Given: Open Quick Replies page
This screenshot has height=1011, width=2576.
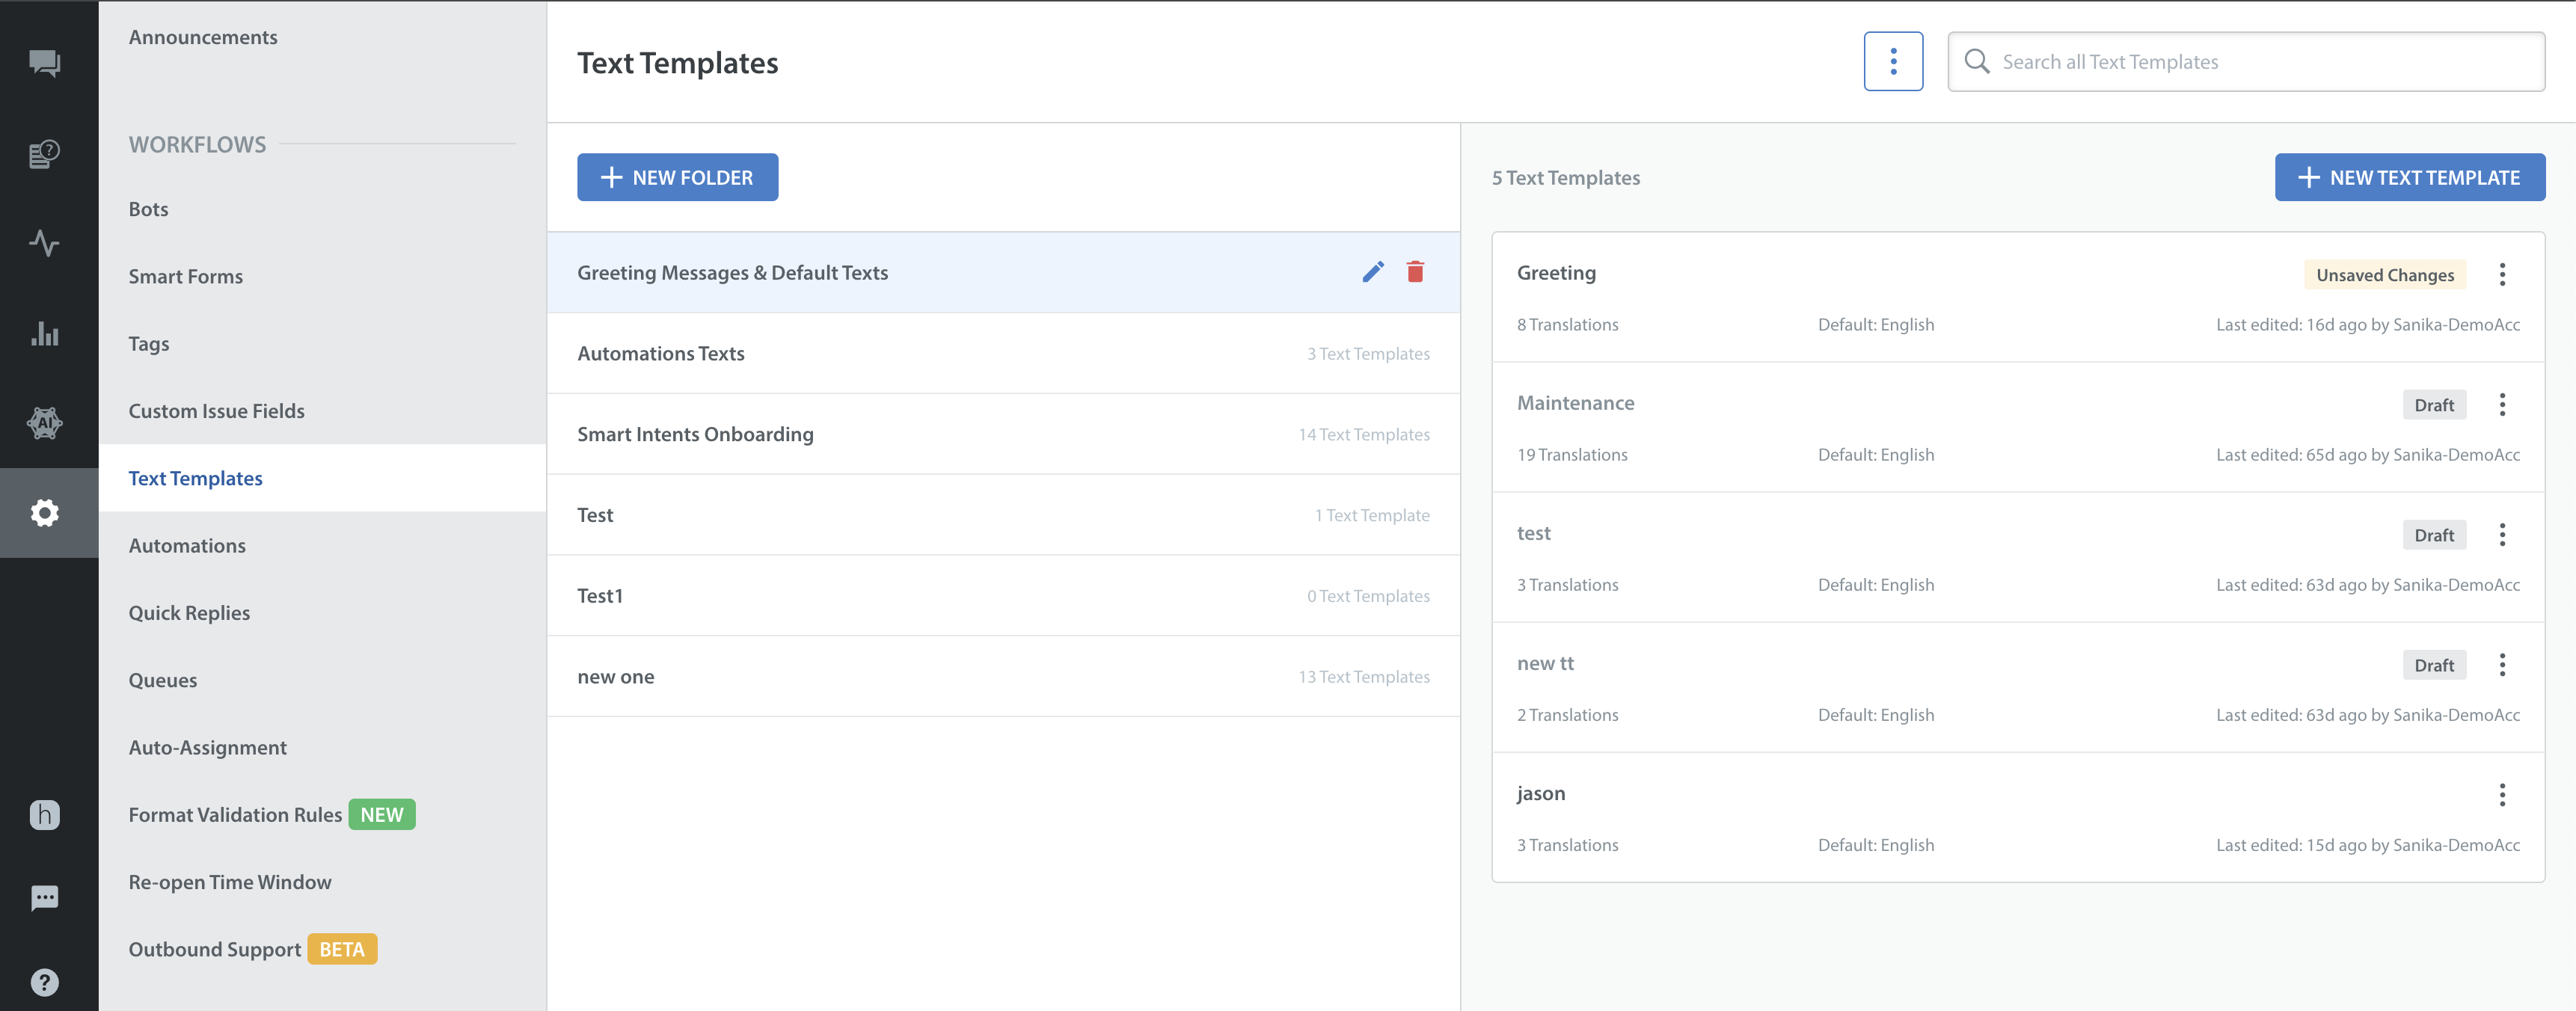Looking at the screenshot, I should tap(189, 613).
